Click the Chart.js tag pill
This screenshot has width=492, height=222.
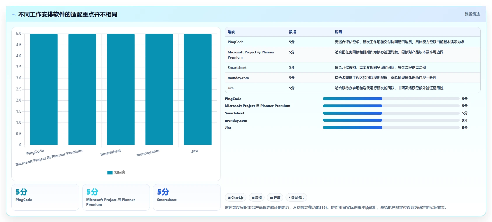click(x=236, y=197)
